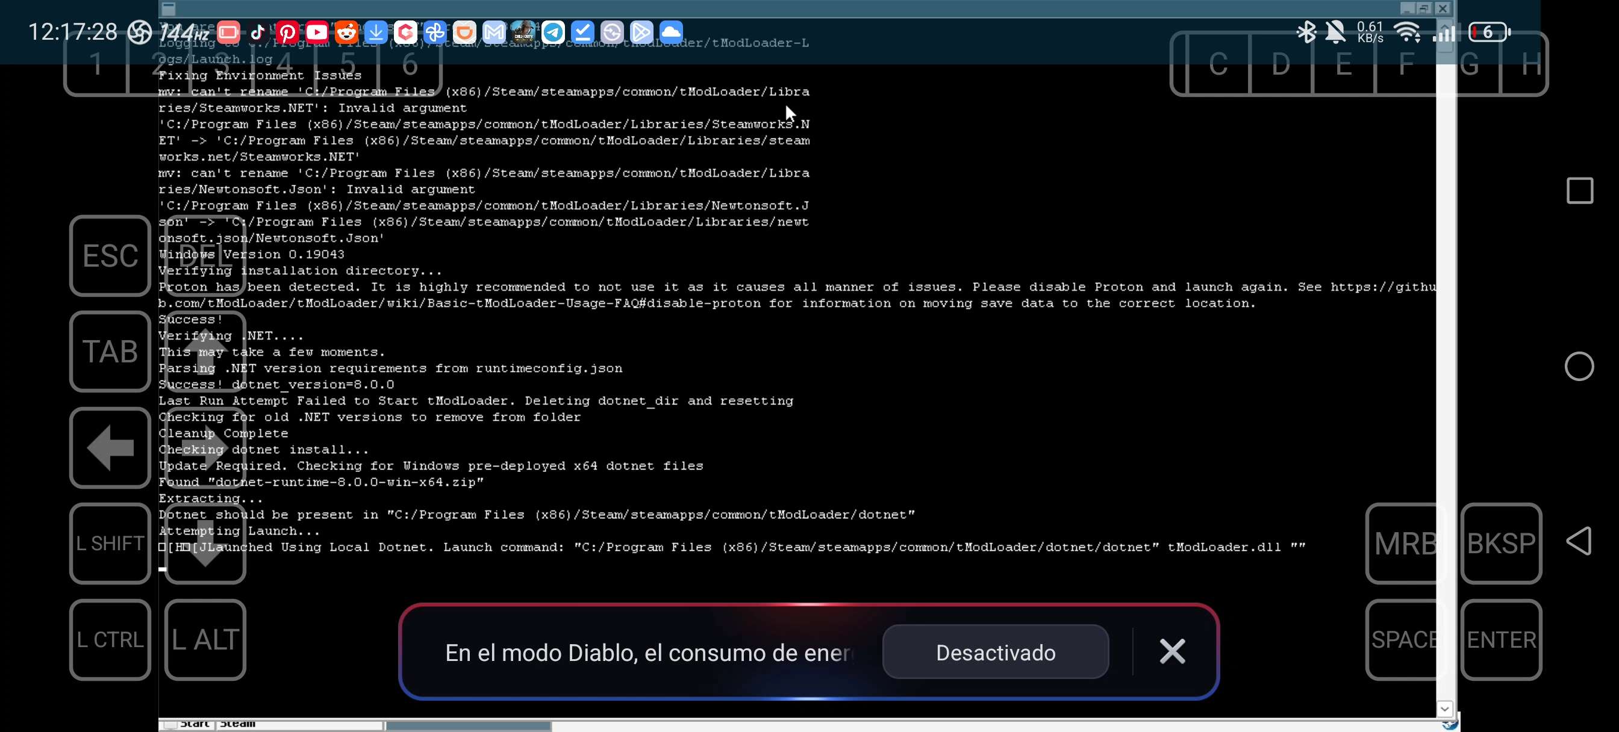Viewport: 1619px width, 732px height.
Task: Open the M mail notification icon
Action: pos(494,31)
